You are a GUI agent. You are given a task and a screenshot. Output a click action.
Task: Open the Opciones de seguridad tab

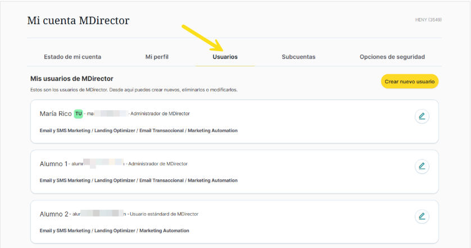[392, 57]
